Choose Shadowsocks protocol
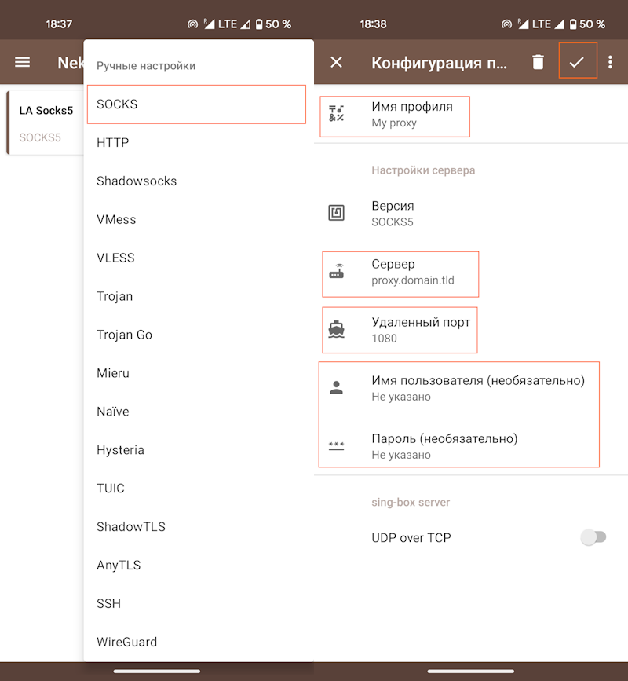This screenshot has width=628, height=681. click(137, 181)
